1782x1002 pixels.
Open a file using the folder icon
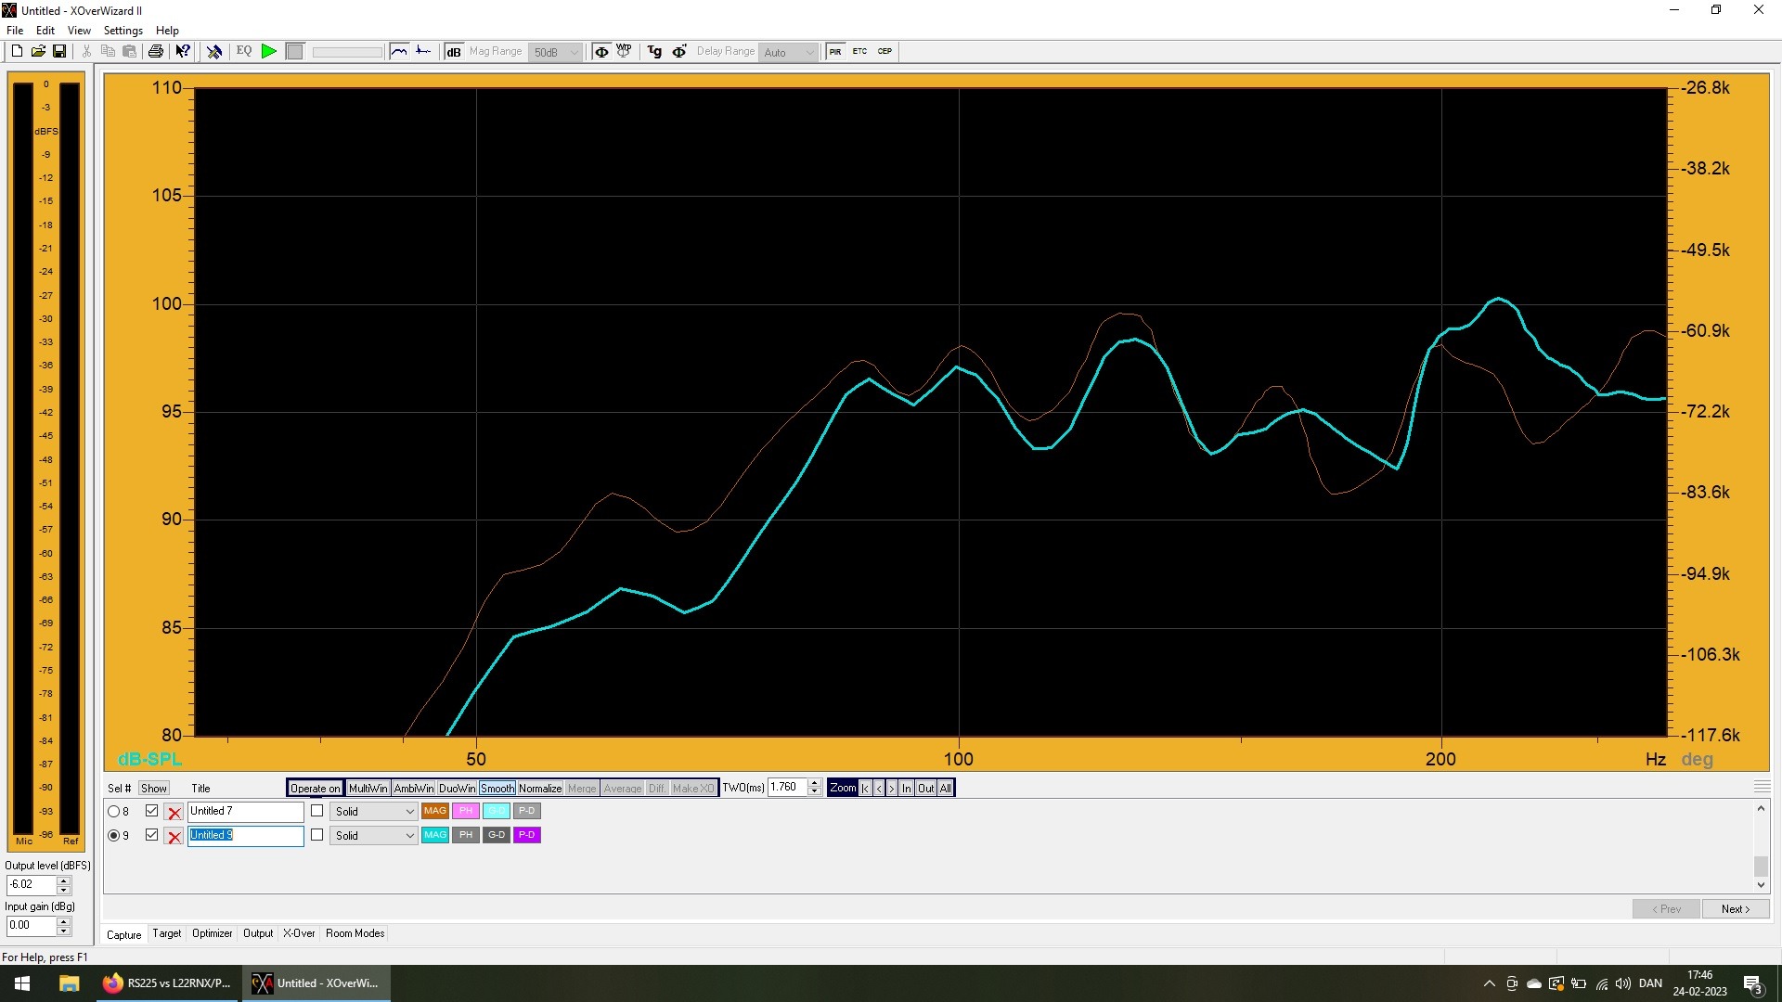pyautogui.click(x=38, y=52)
